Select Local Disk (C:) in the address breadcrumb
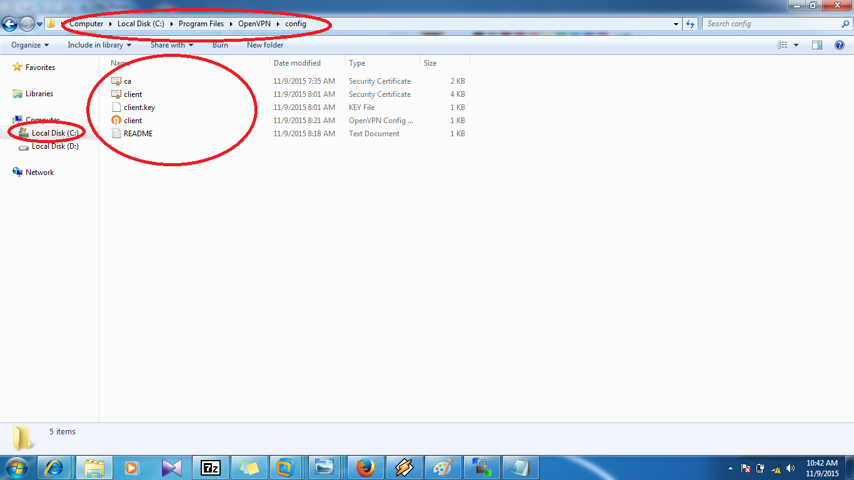854x480 pixels. tap(141, 24)
